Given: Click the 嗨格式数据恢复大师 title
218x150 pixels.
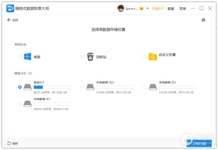Looking at the screenshot, I should [x=32, y=8].
